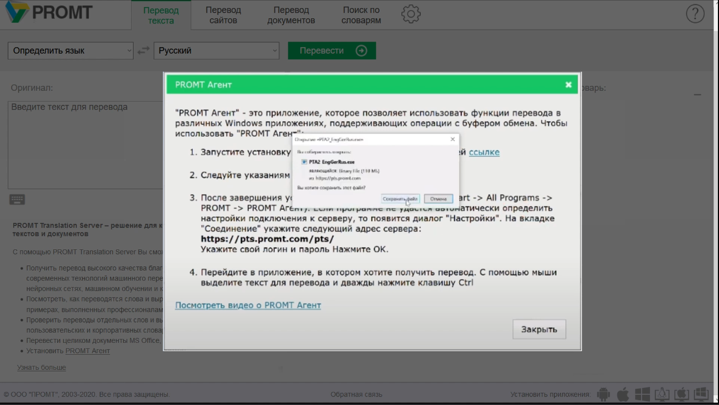Swap languages with the arrows icon
719x405 pixels.
tap(144, 50)
